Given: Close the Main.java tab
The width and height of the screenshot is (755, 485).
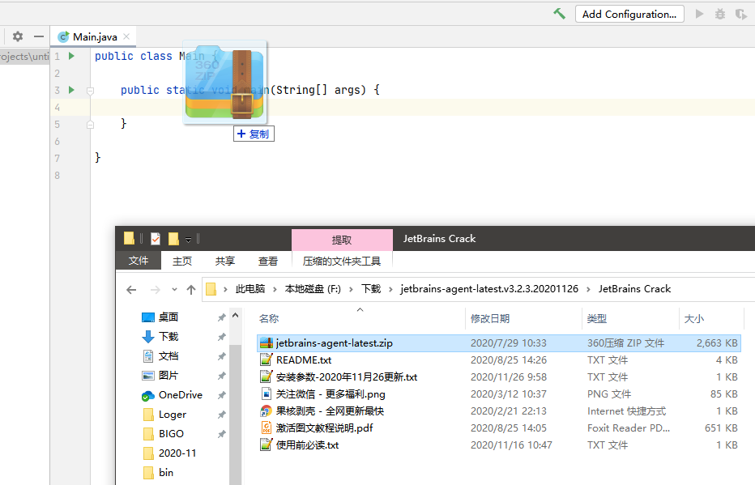Looking at the screenshot, I should [126, 36].
